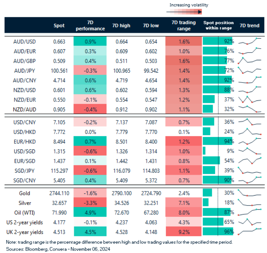Click the AUD/USD 7D trend sparkline
Image resolution: width=267 pixels, height=253 pixels.
click(x=250, y=41)
